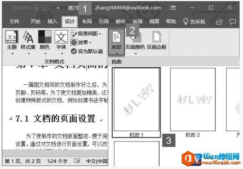The image size is (243, 169).
Task: Open the 文件 (File) menu
Action: 14,21
